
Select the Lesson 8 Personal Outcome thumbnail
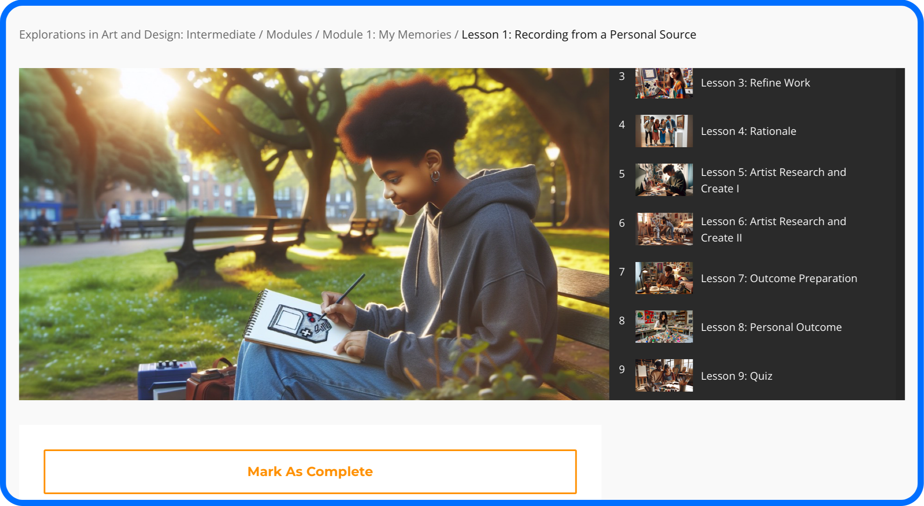664,327
